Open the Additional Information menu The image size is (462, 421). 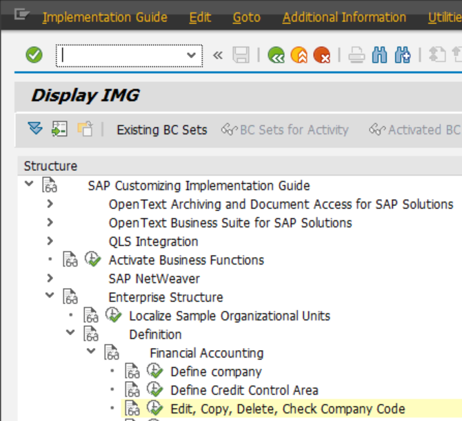344,17
